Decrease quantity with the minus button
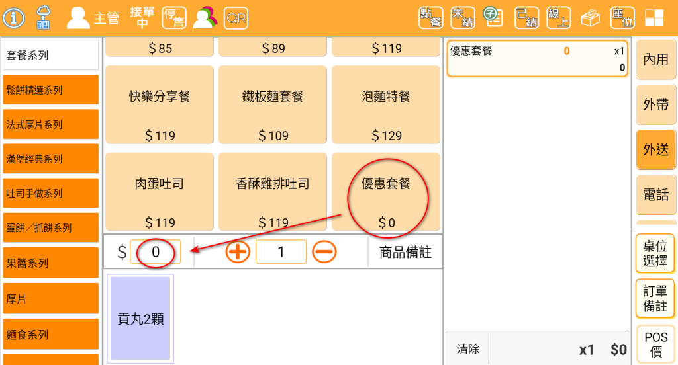 click(x=324, y=252)
